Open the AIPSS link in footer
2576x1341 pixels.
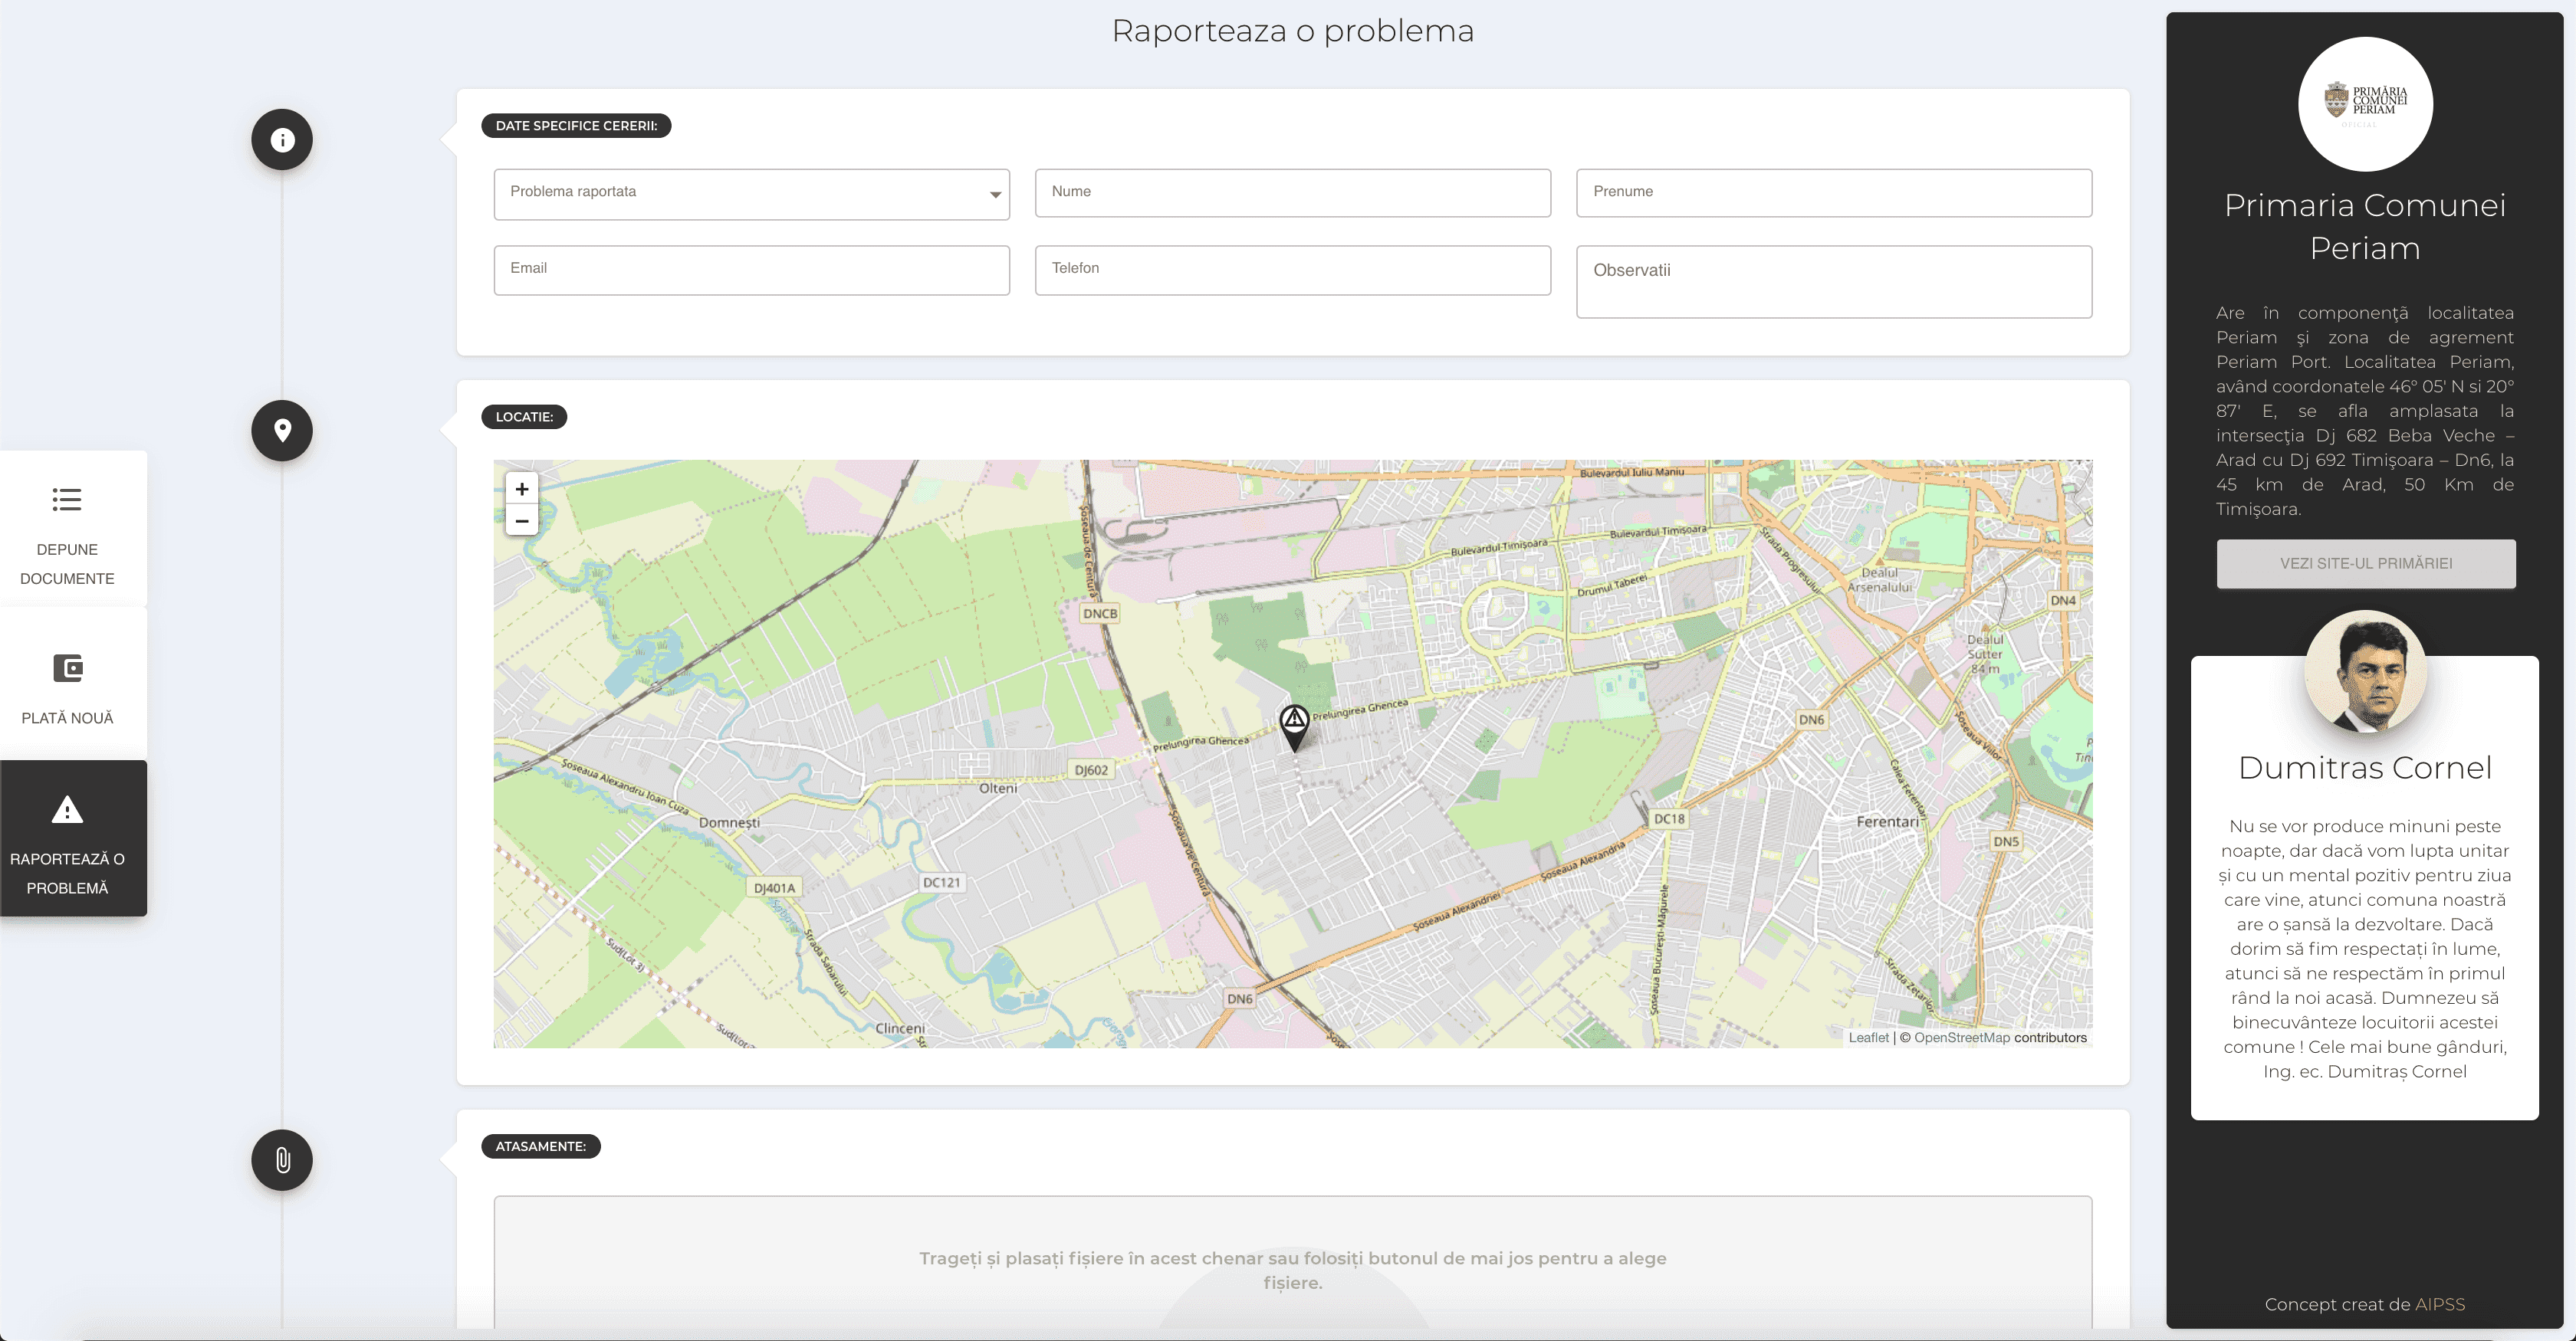(x=2440, y=1304)
